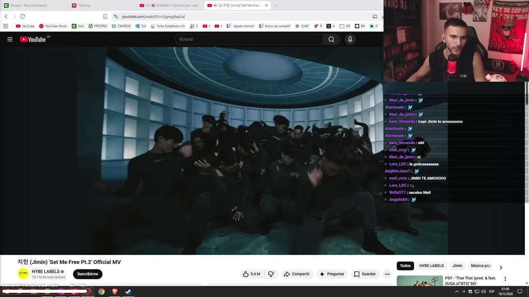Image resolution: width=529 pixels, height=297 pixels.
Task: Reload the page
Action: tap(22, 16)
